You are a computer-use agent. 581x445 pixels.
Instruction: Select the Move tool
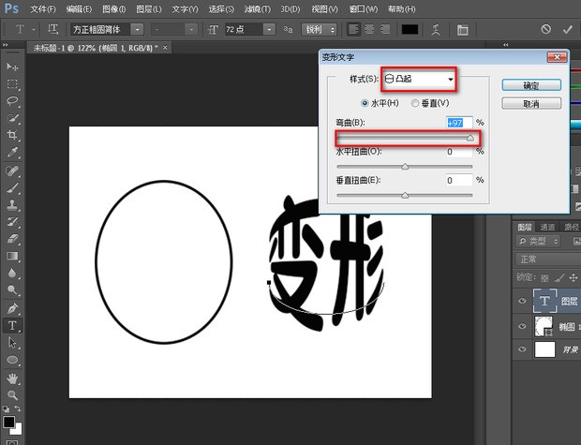click(x=13, y=67)
